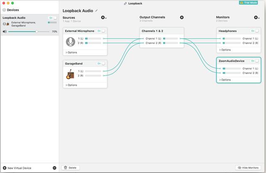The width and height of the screenshot is (266, 173).
Task: Expand Options under GarageBand
Action: [x=71, y=85]
